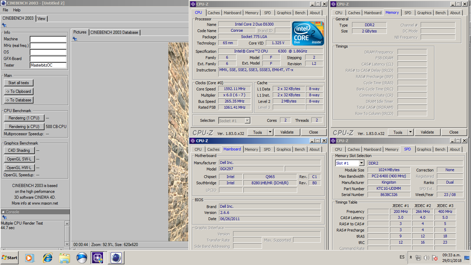The height and width of the screenshot is (265, 471).
Task: Run C4D Shading benchmark
Action: [x=19, y=150]
